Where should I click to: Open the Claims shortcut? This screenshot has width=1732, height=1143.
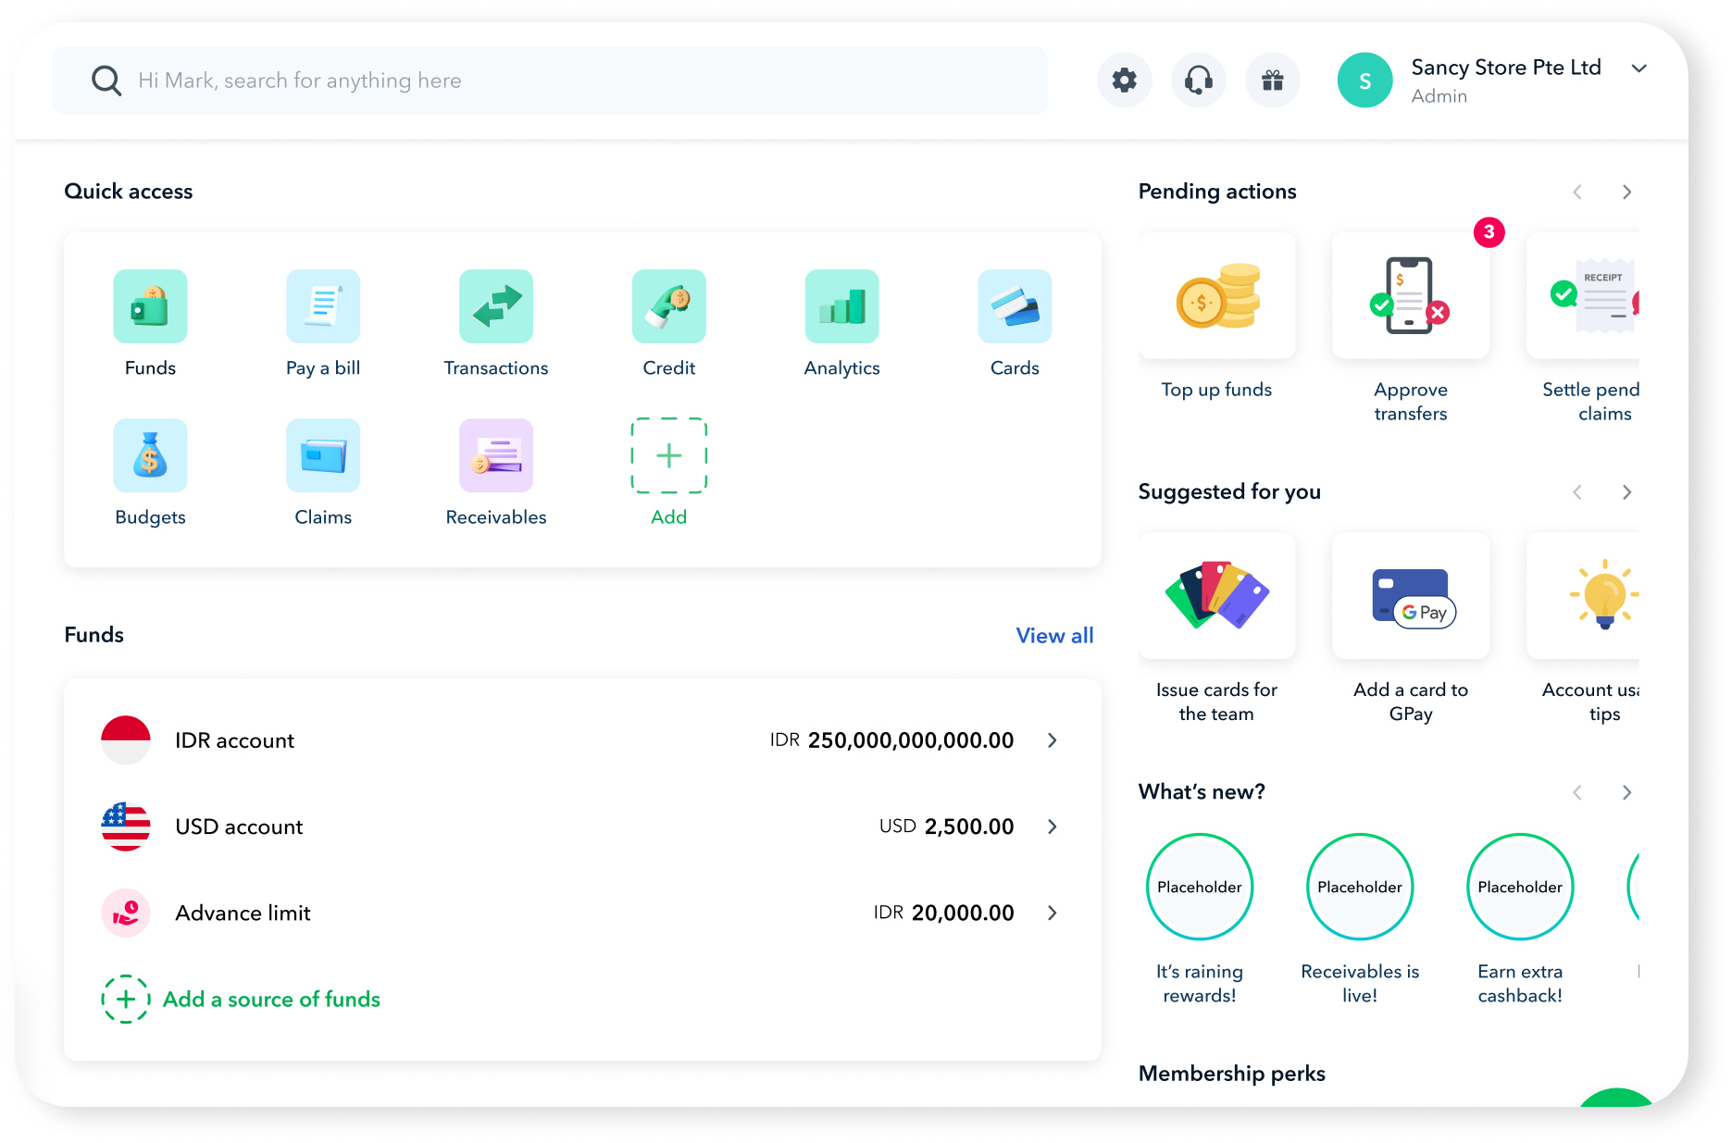point(323,455)
